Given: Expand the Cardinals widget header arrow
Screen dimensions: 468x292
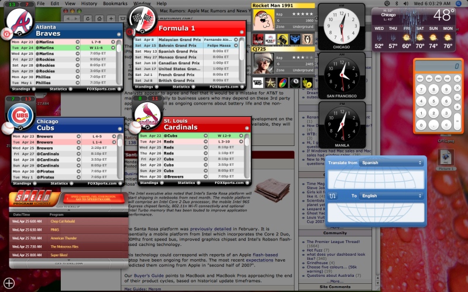Looking at the screenshot, I should click(x=247, y=128).
